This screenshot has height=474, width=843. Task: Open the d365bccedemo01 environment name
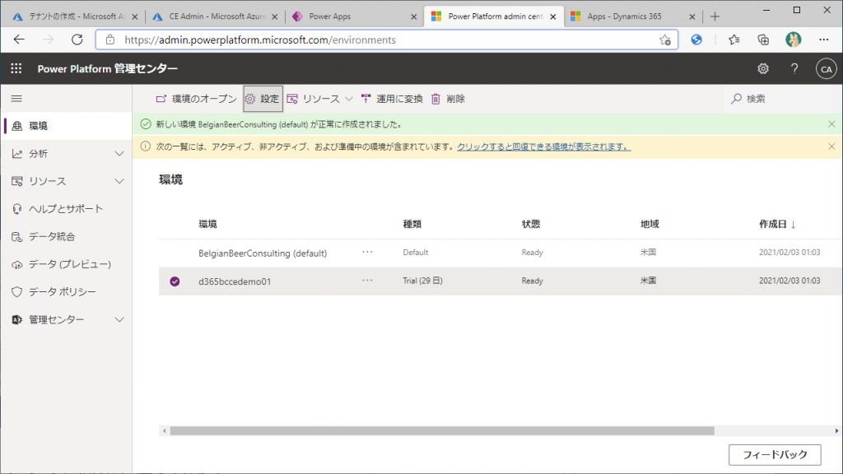(235, 281)
